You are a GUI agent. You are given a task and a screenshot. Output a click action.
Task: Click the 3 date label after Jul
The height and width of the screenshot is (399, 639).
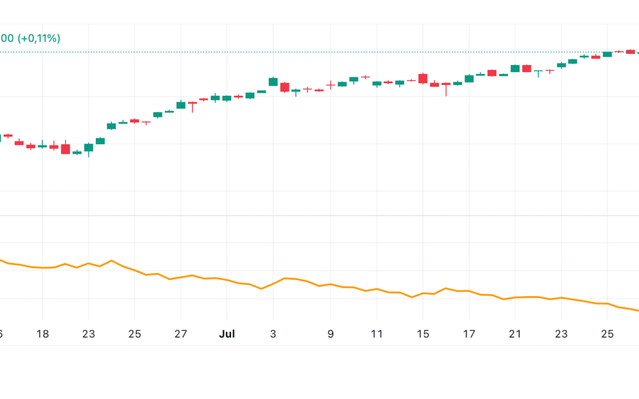[273, 334]
